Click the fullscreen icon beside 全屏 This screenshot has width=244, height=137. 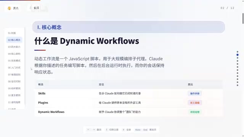(x=31, y=8)
